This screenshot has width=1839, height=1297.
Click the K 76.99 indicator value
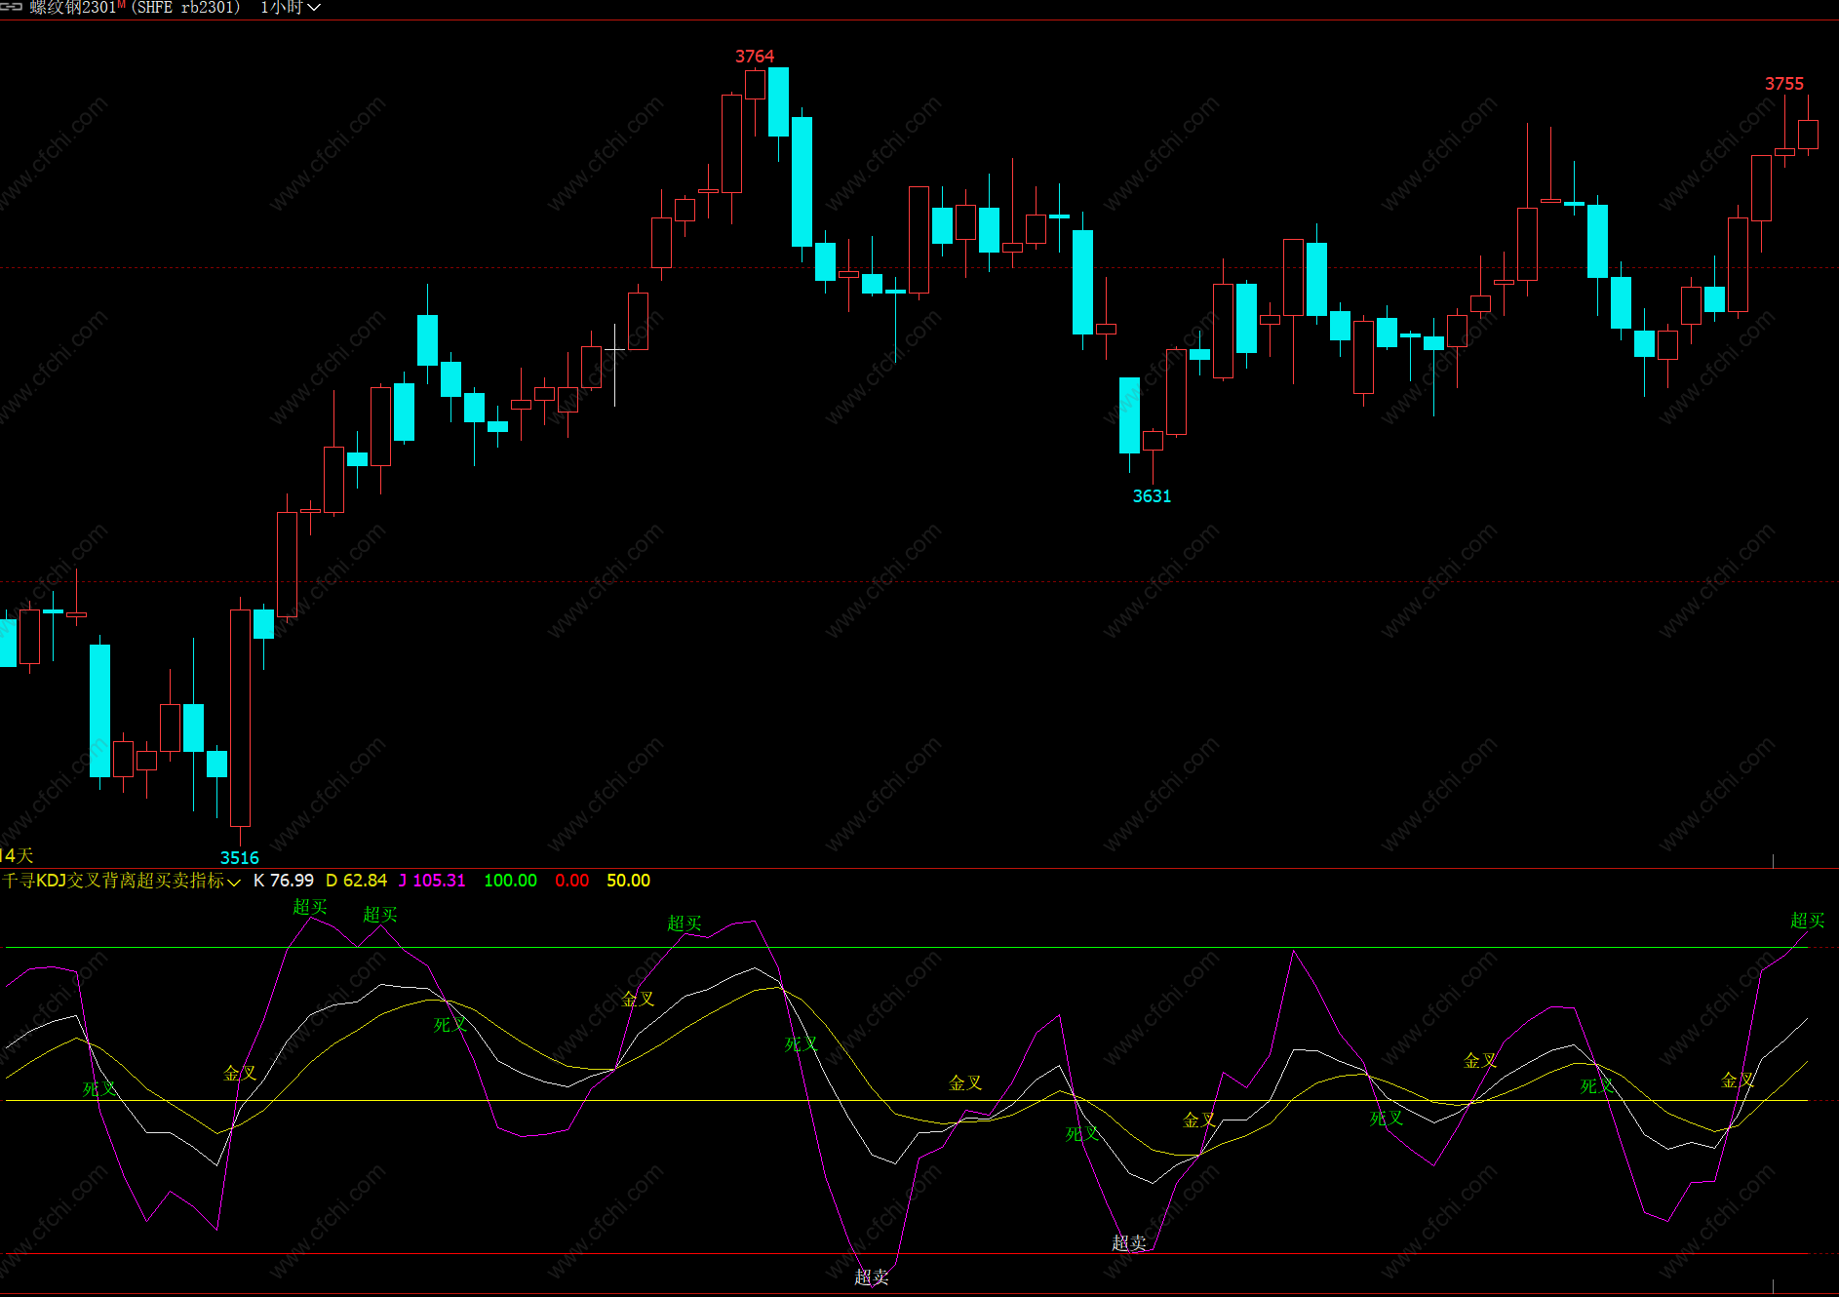click(284, 881)
